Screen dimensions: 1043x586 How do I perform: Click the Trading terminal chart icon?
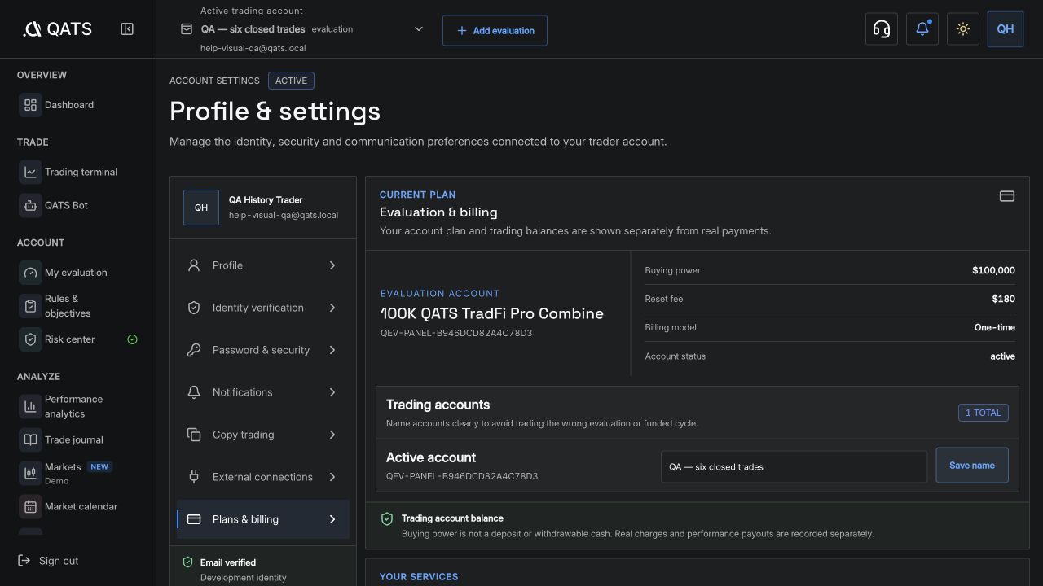click(x=30, y=172)
